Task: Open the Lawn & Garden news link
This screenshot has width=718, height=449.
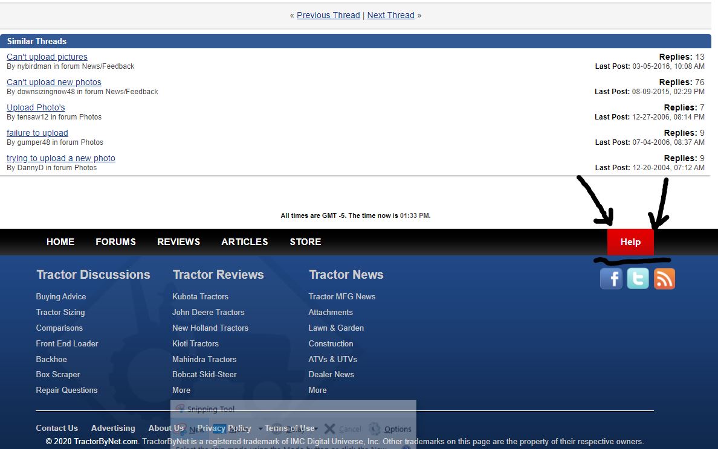Action: (336, 328)
